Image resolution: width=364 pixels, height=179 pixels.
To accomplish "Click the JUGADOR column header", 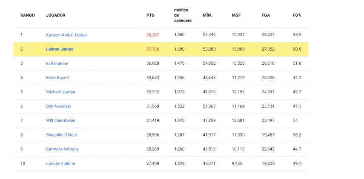I will 56,15.
